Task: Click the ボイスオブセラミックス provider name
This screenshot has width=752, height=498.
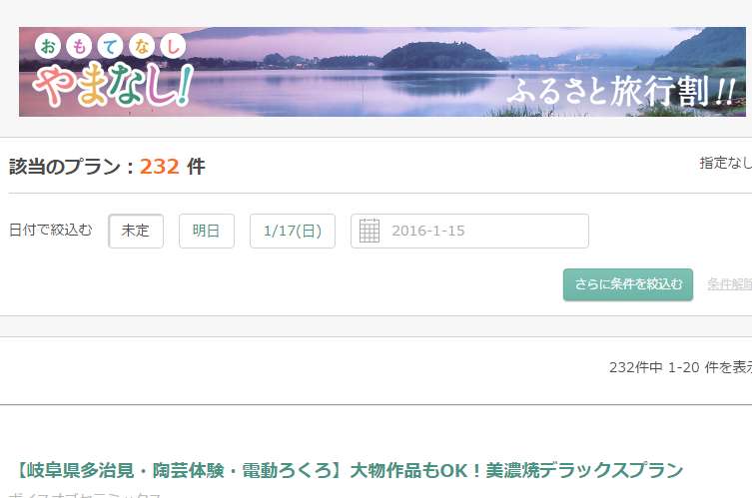Action: coord(85,494)
